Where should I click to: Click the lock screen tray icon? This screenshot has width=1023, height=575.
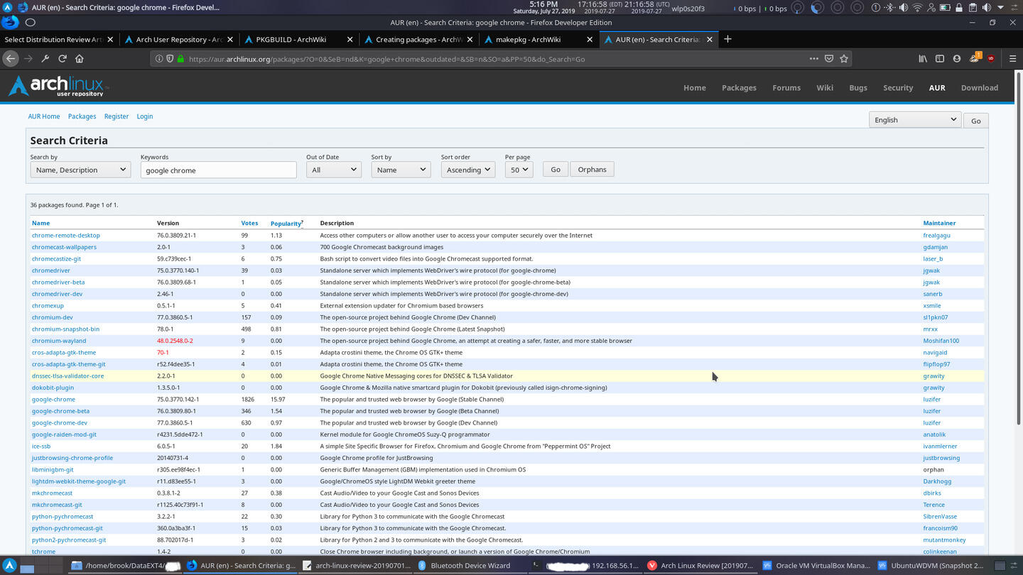point(958,8)
